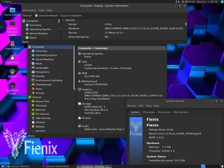Select Operating System in front window sidebar
Image resolution: width=224 pixels, height=168 pixels.
point(46,55)
